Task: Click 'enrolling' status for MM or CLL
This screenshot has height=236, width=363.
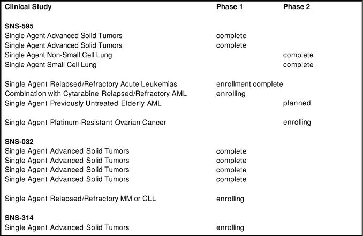Action: click(x=230, y=199)
